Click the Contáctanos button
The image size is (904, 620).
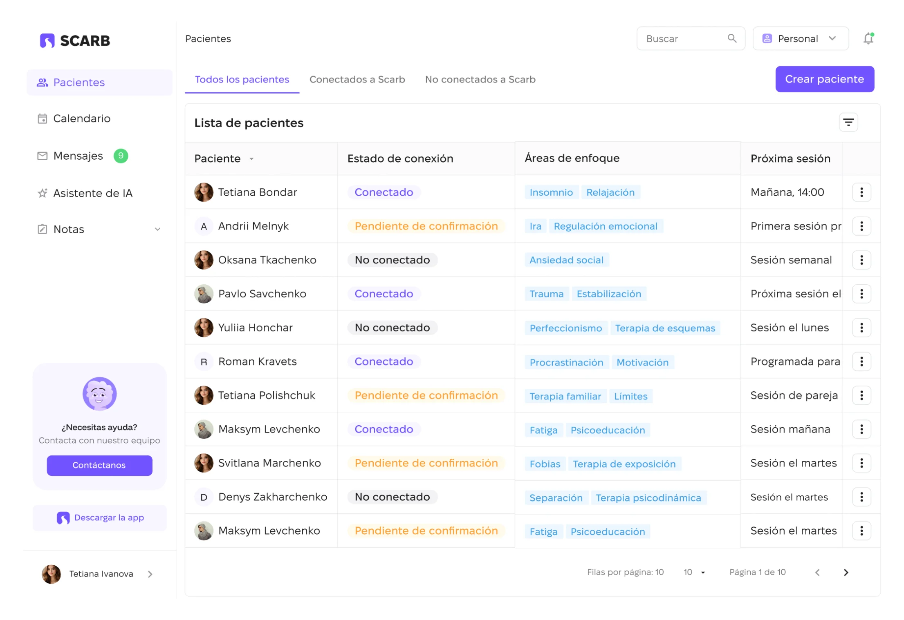pos(99,465)
